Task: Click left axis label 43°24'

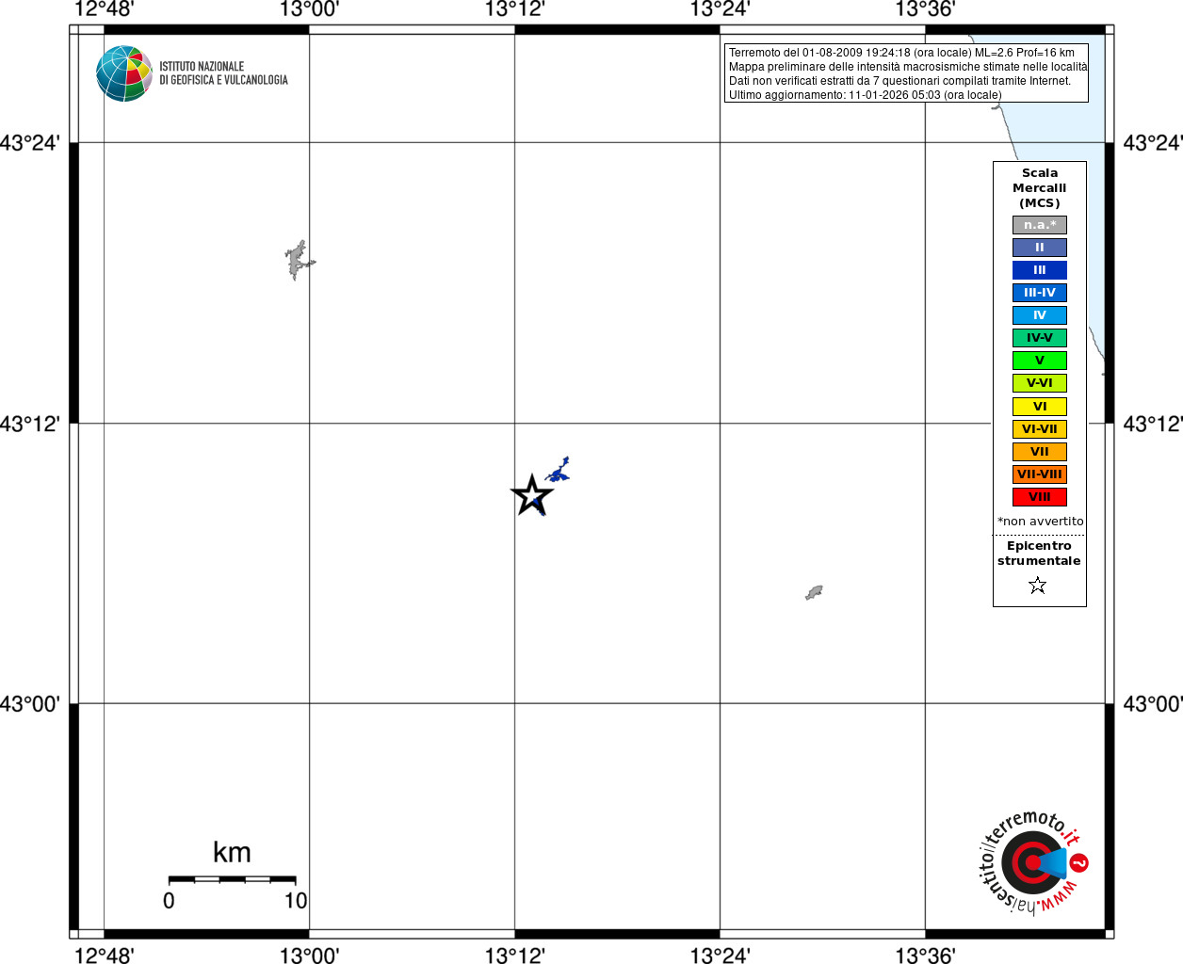Action: [30, 143]
